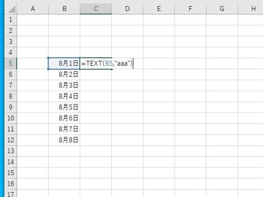The image size is (263, 197).
Task: Select row 16 header
Action: click(11, 184)
